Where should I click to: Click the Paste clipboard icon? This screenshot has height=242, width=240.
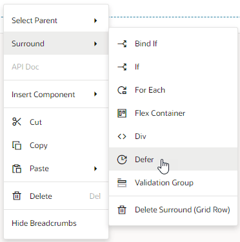point(17,169)
